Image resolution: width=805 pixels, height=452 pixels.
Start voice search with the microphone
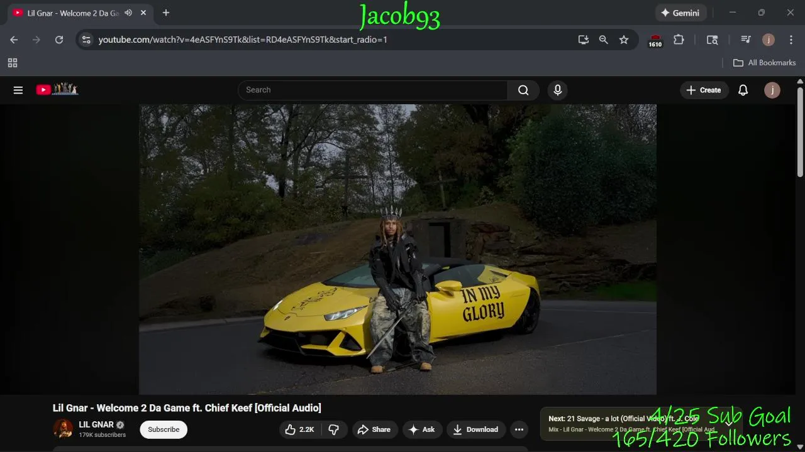pyautogui.click(x=557, y=90)
